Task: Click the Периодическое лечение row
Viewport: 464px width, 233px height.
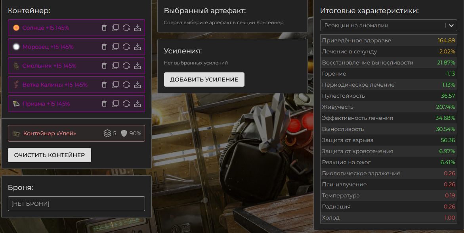Action: click(x=389, y=85)
